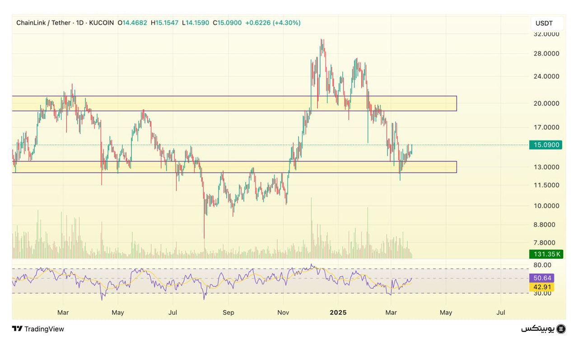578x338 pixels.
Task: Click the 10.0000 price axis label
Action: [546, 206]
